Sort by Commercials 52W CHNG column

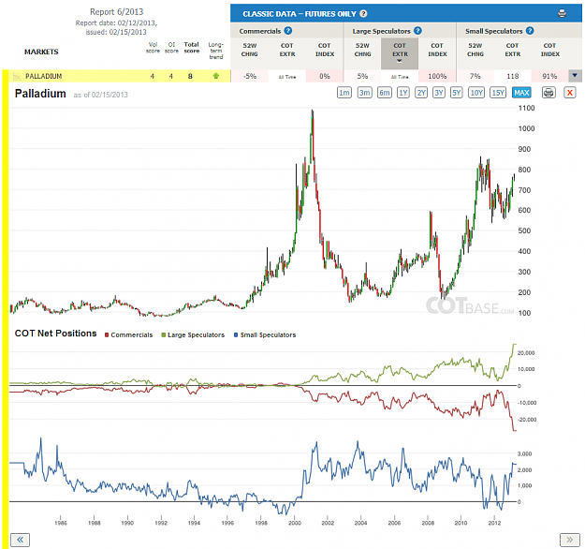point(249,50)
